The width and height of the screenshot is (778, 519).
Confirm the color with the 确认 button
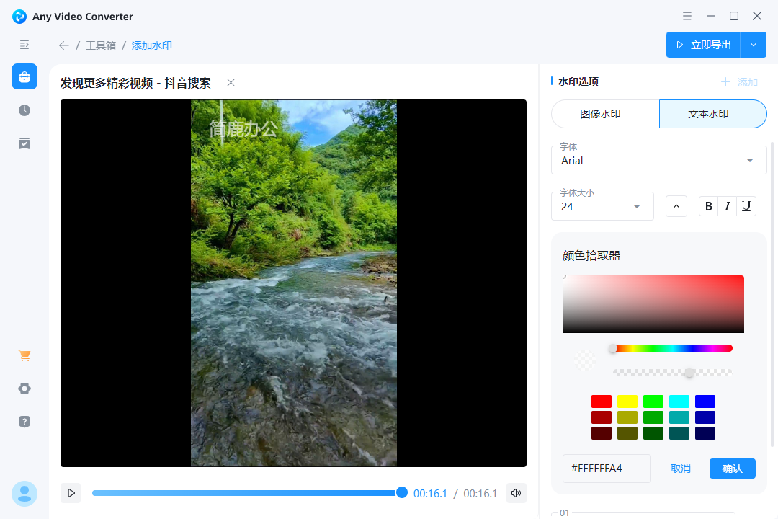click(x=732, y=469)
